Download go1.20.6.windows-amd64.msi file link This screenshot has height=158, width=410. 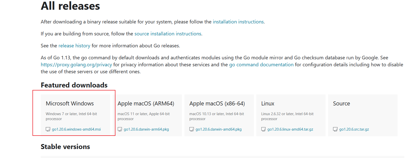(x=76, y=129)
